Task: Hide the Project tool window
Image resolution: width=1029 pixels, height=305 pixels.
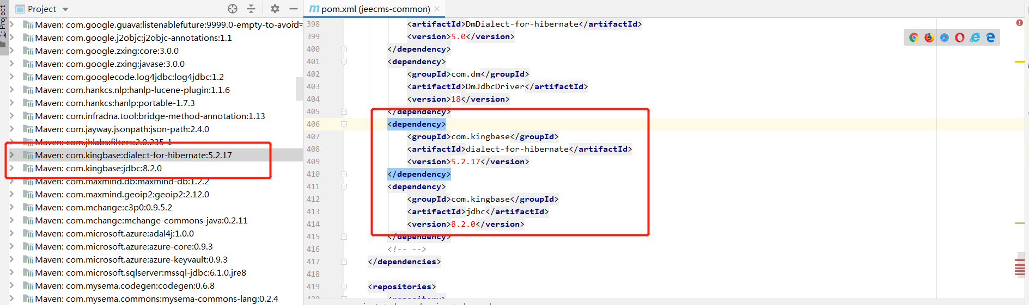Action: coord(293,9)
